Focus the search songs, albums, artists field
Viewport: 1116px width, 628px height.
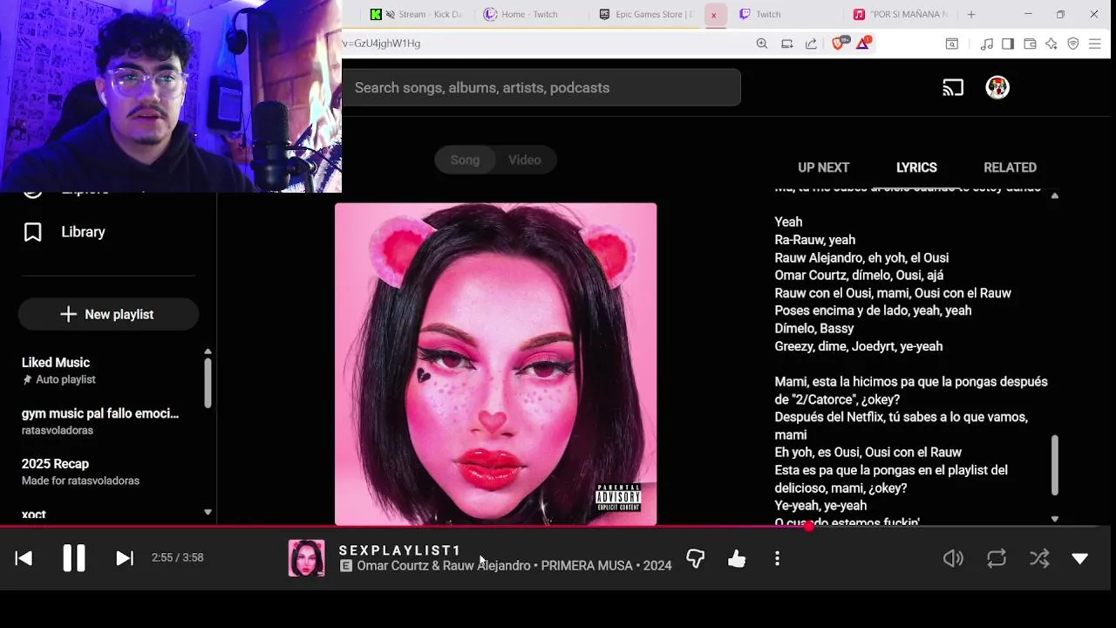point(541,87)
